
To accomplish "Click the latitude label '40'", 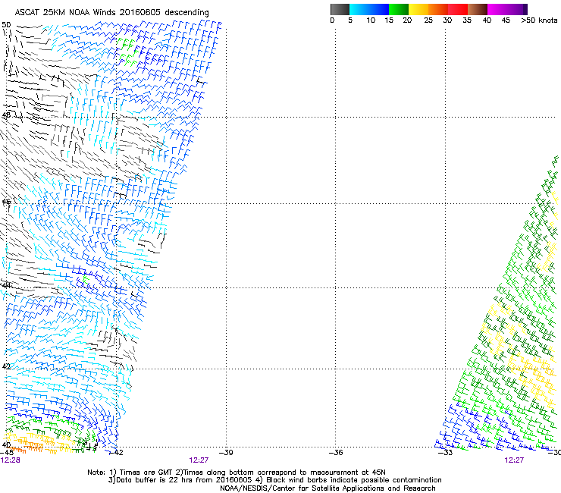I will pos(6,445).
